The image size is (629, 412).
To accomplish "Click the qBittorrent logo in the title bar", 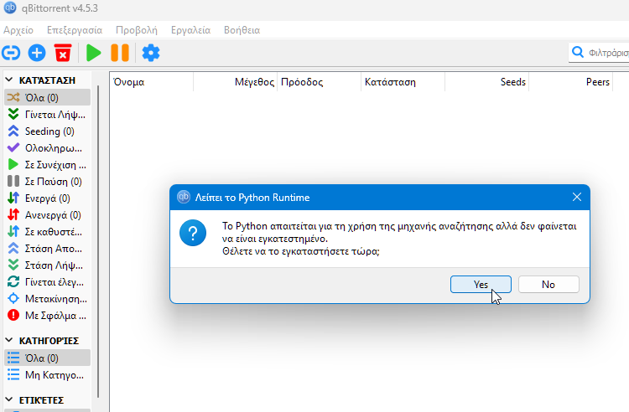I will pos(10,8).
